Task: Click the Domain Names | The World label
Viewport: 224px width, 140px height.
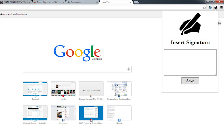Action: 91,99
